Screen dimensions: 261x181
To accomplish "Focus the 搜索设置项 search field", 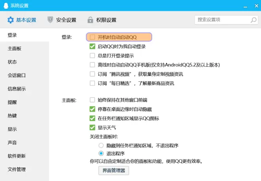I will (226, 20).
